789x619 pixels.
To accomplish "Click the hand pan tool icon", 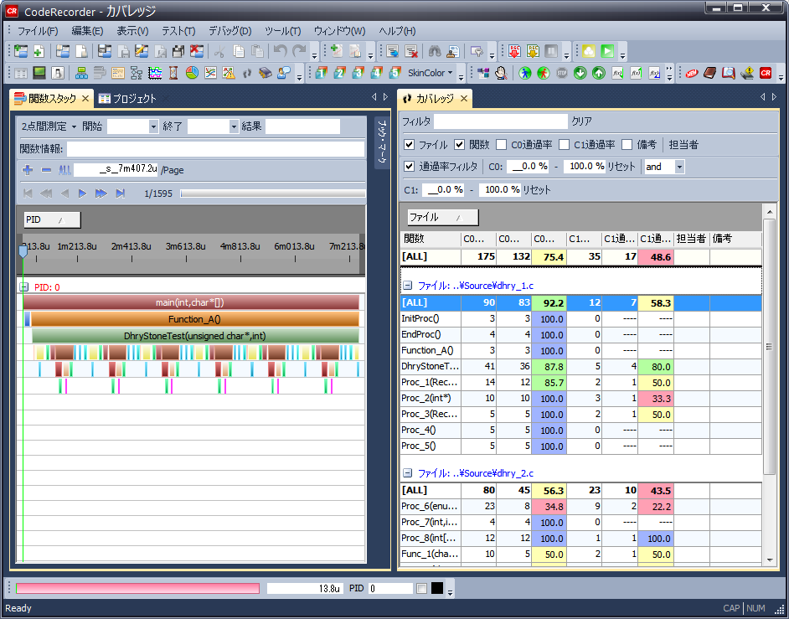I will pos(501,73).
